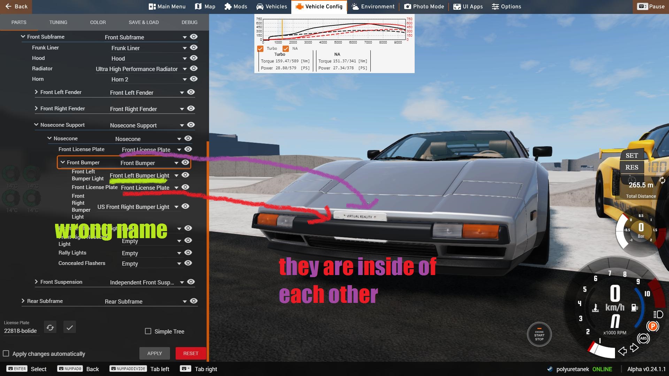Click the red Reset button
Viewport: 669px width, 376px height.
tap(191, 353)
